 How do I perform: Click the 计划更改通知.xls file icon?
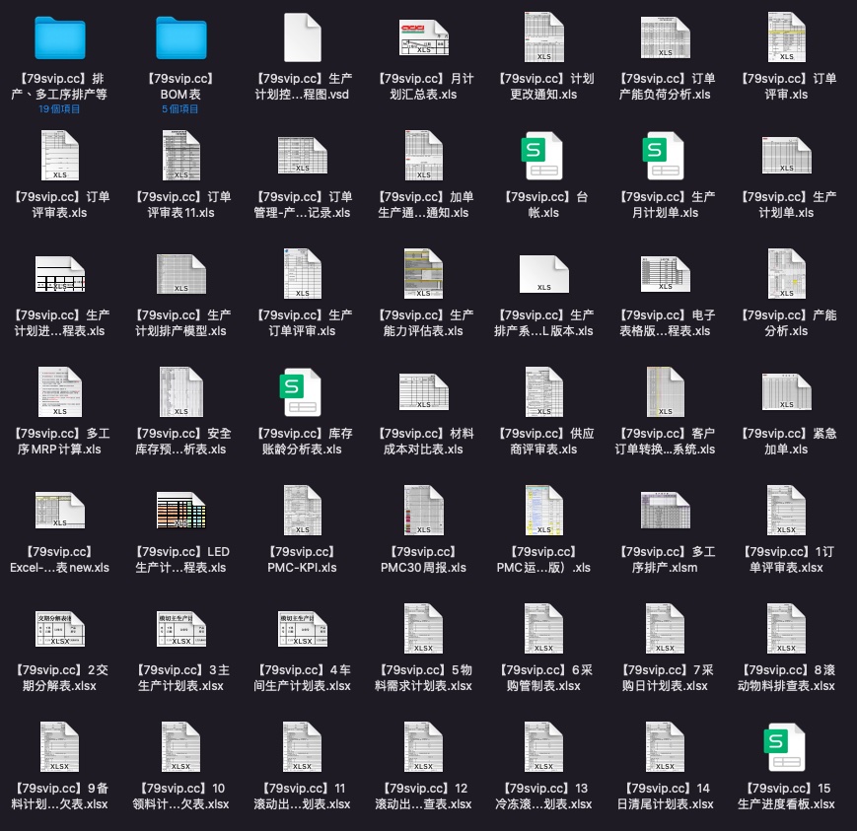[543, 37]
